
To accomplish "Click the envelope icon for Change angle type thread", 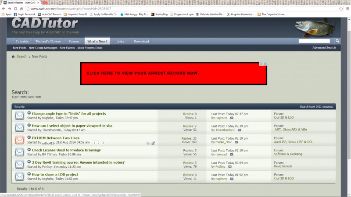I will click(x=19, y=116).
